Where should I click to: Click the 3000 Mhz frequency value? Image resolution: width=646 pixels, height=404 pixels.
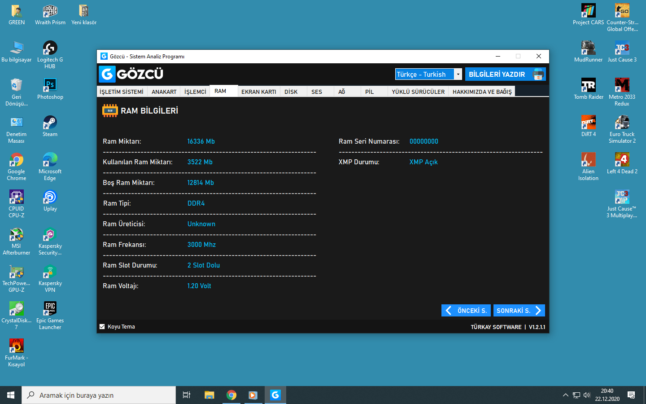pyautogui.click(x=201, y=245)
